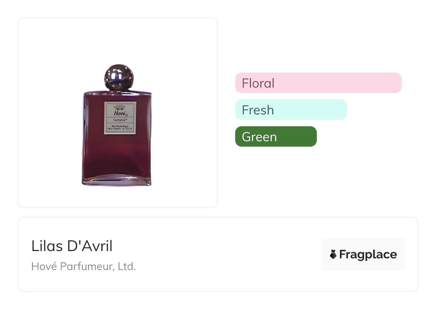
Task: Open the Lilas D'Avril bottle image
Action: (x=117, y=125)
